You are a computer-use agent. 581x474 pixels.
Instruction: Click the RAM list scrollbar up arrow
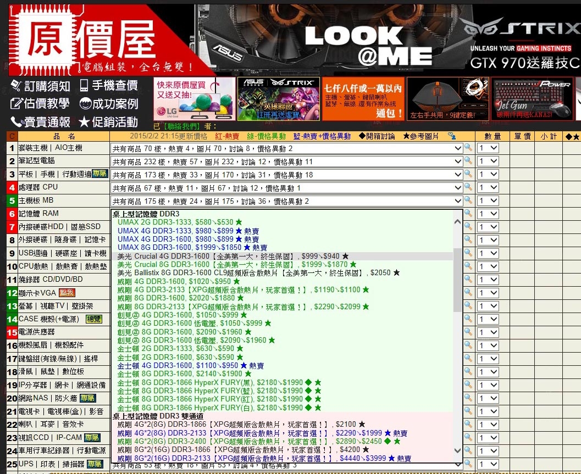(x=458, y=222)
